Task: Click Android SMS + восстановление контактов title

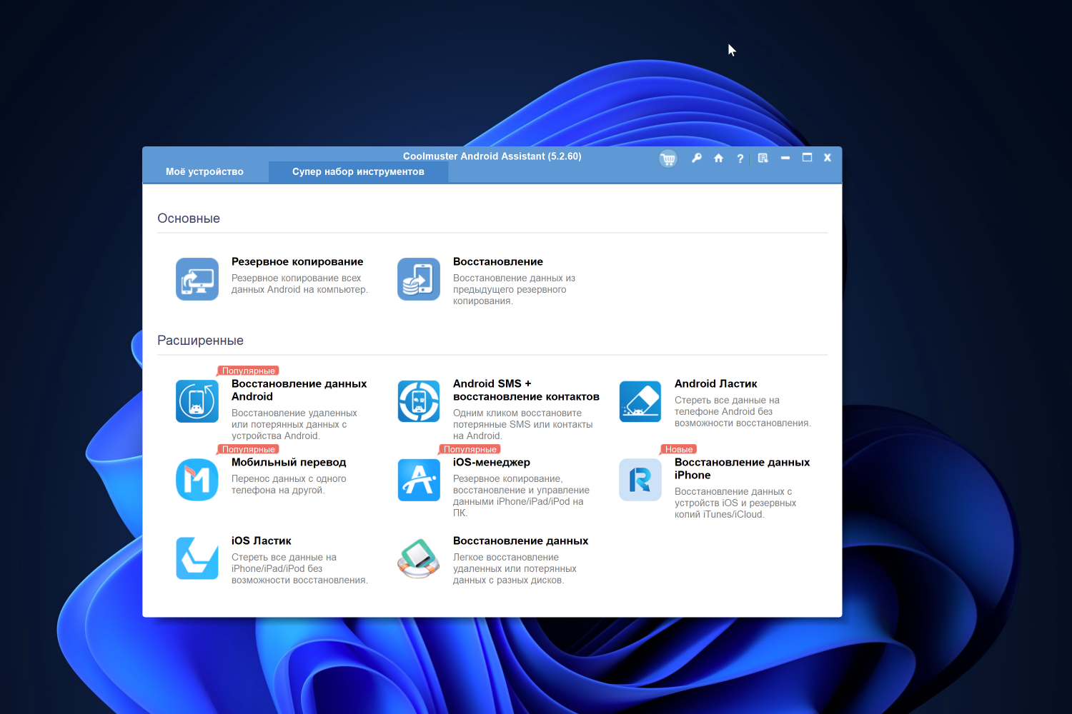Action: 526,390
